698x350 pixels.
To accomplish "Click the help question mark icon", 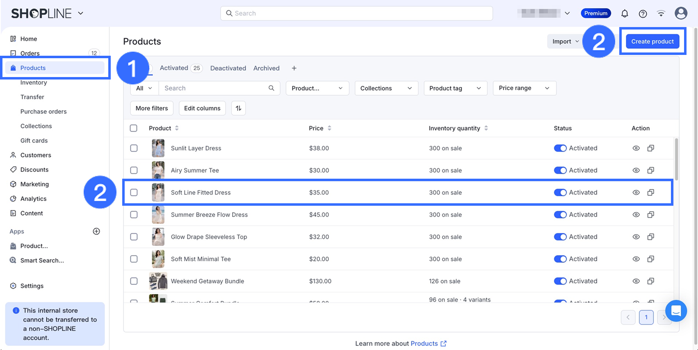I will pyautogui.click(x=643, y=14).
